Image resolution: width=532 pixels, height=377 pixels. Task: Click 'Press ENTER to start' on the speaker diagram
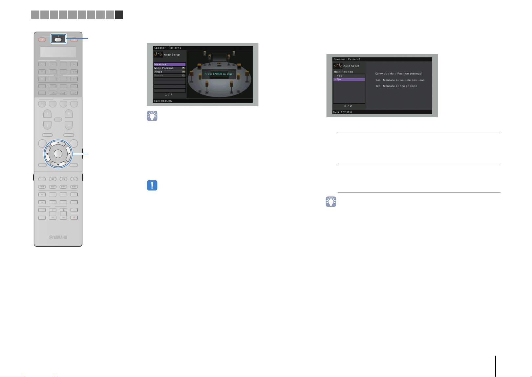click(219, 74)
